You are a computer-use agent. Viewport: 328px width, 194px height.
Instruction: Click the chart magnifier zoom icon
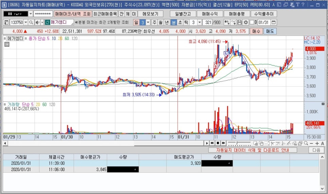click(x=306, y=143)
